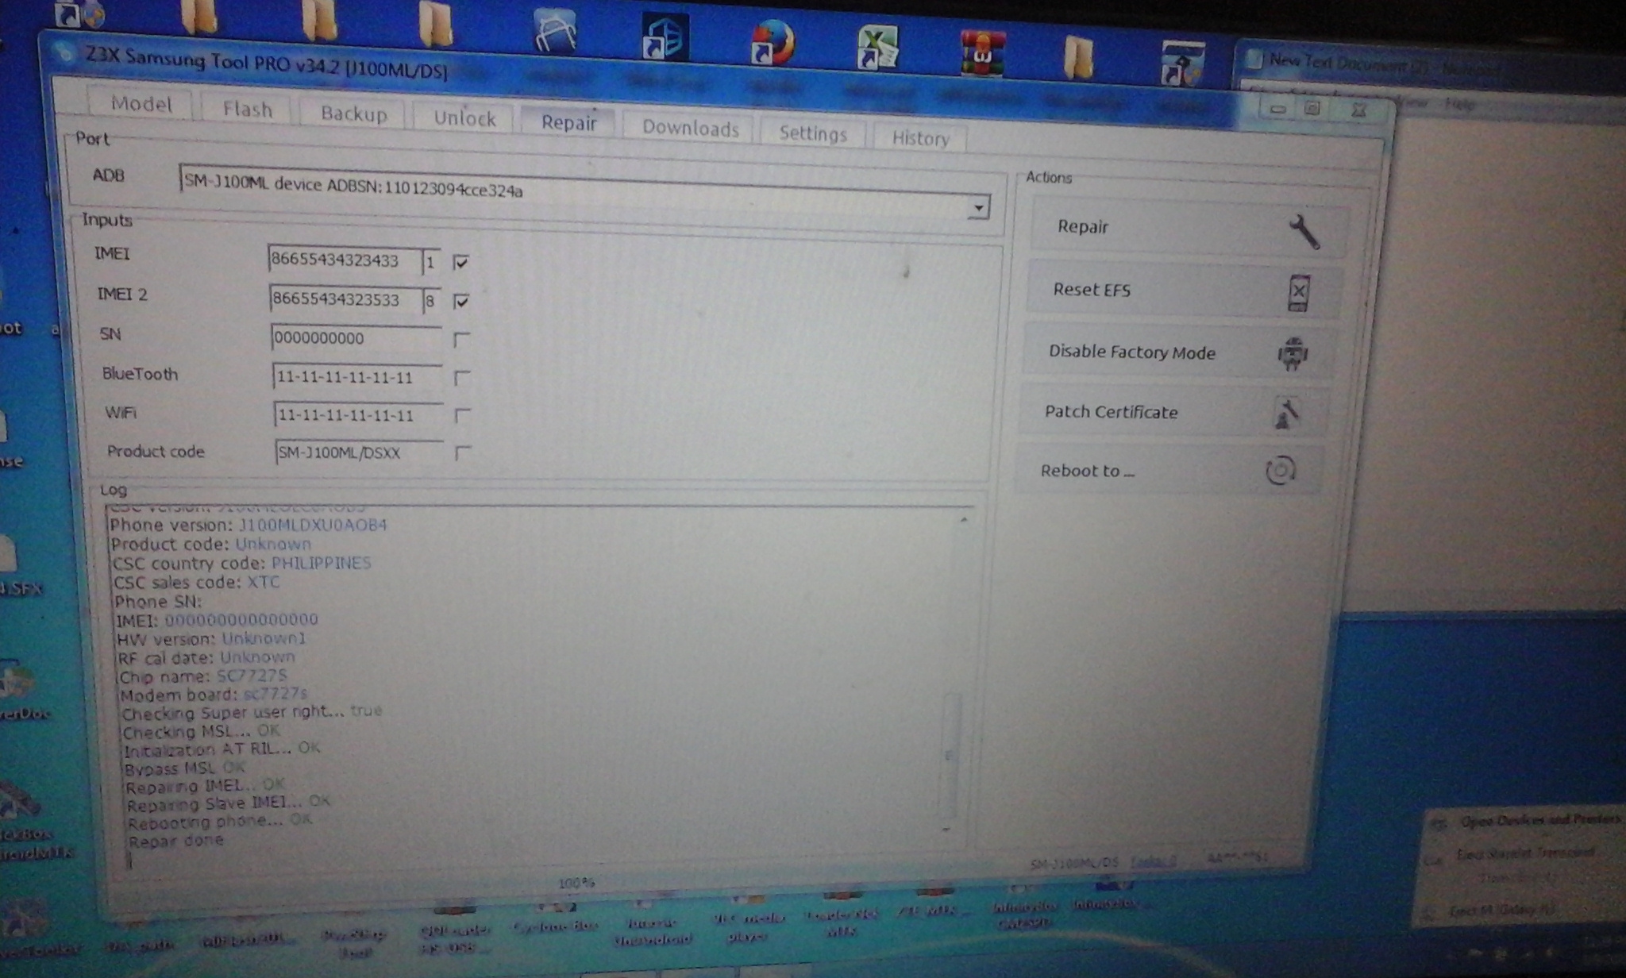This screenshot has width=1626, height=978.
Task: Click the Z3X Samsung Tool title bar icon
Action: (x=64, y=53)
